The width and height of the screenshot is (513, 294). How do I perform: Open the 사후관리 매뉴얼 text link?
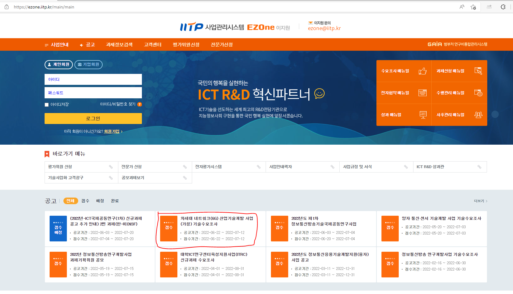coord(450,115)
